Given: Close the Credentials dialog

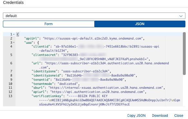Looking at the screenshot, I should tap(179, 115).
